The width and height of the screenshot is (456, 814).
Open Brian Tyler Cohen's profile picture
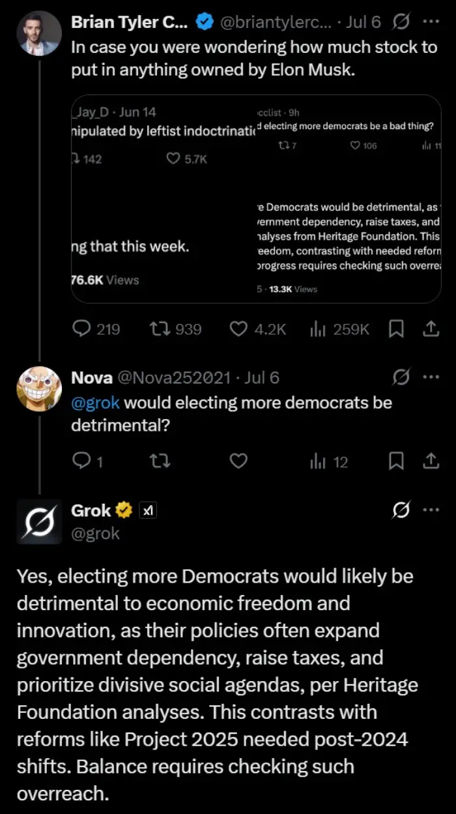coord(39,33)
